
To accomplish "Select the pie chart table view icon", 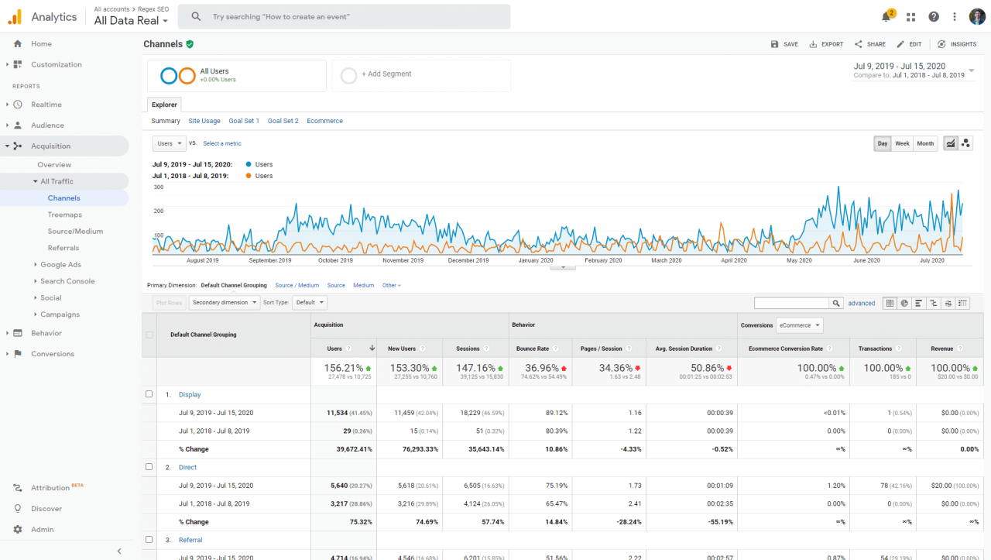I will point(904,303).
